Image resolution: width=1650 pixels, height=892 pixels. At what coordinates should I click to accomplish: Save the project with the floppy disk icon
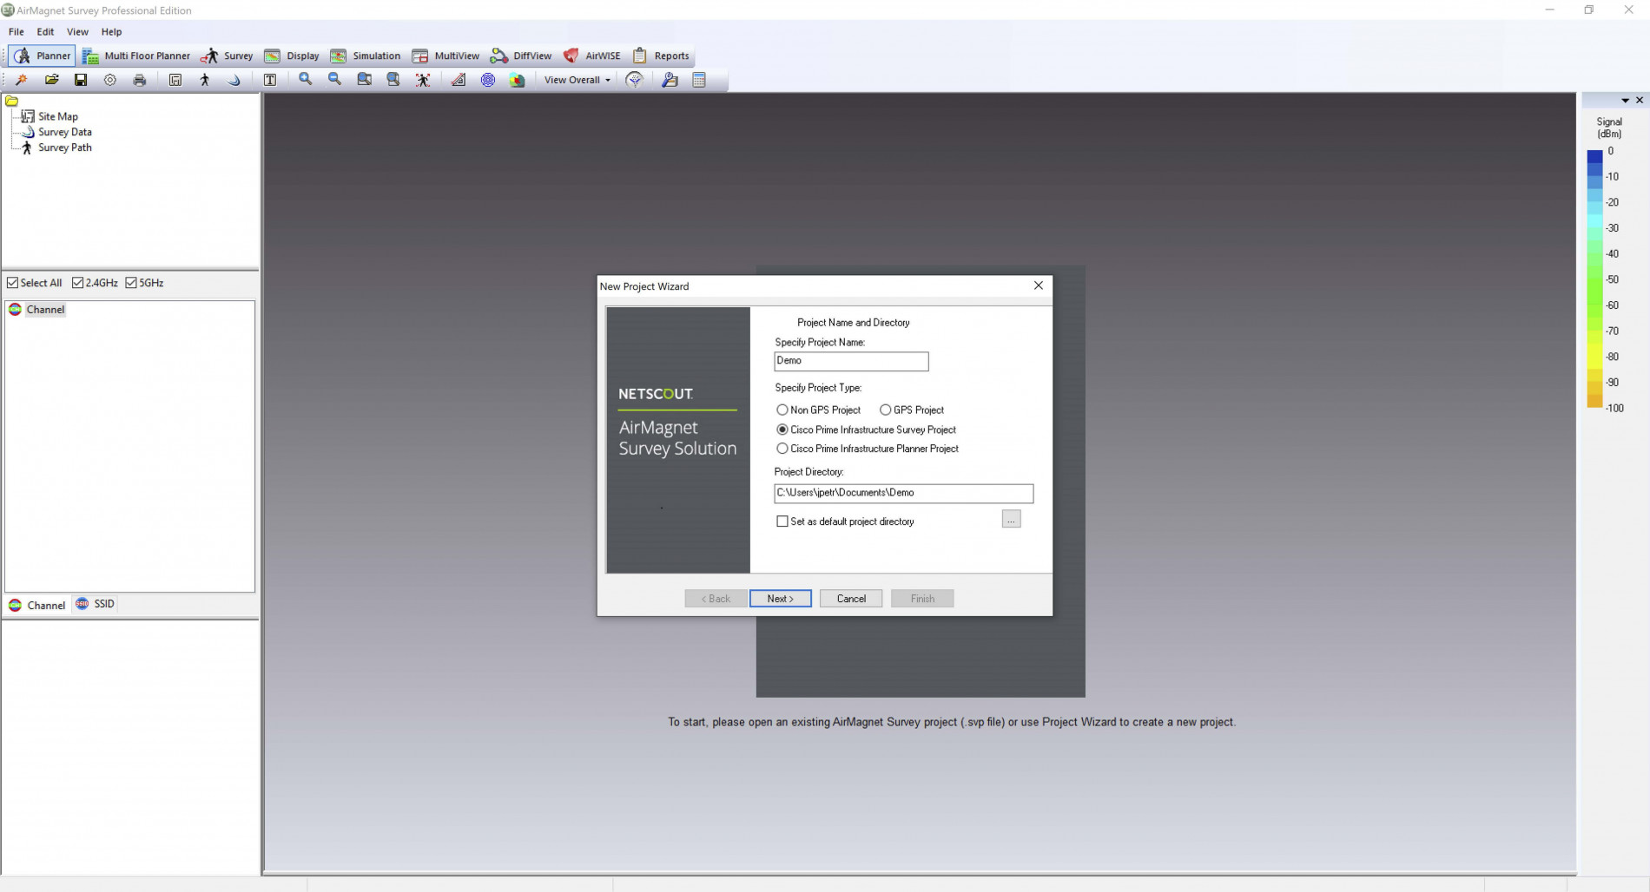click(x=81, y=80)
